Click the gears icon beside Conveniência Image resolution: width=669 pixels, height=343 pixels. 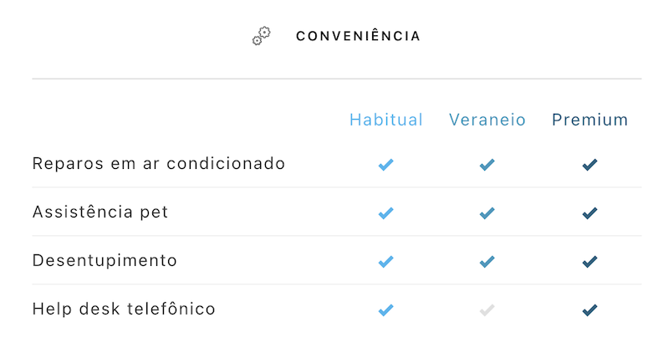261,36
